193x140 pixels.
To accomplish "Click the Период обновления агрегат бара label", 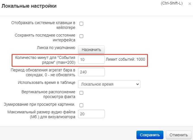I will coord(43,72).
